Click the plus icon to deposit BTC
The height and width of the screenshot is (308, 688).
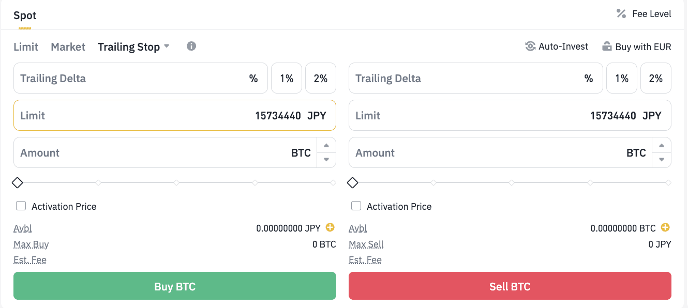(665, 227)
